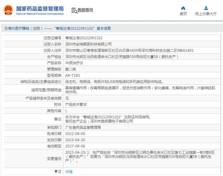This screenshot has width=223, height=176.
Task: Select the 生产地址 production address value
Action: [122, 57]
